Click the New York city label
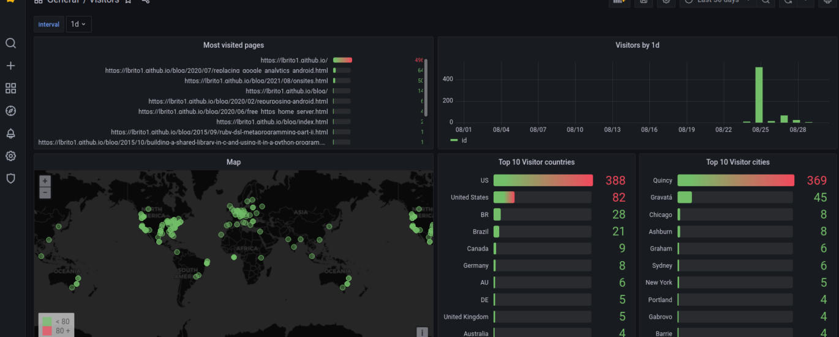Screen dimensions: 839x337 coord(659,282)
